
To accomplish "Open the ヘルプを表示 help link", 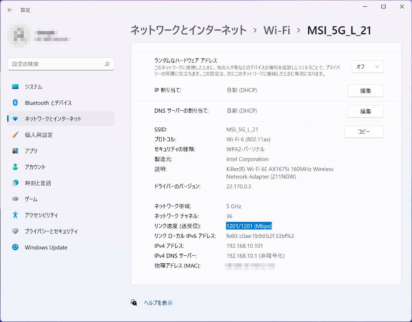I will (x=158, y=303).
